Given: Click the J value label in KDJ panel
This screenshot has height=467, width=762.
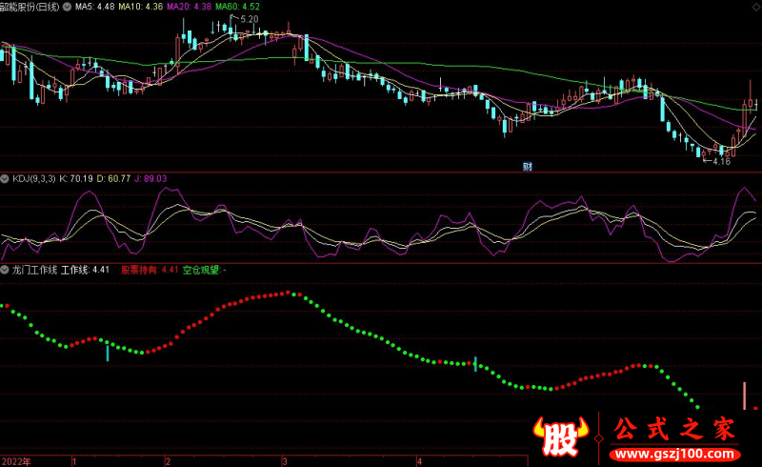Looking at the screenshot, I should [x=152, y=178].
